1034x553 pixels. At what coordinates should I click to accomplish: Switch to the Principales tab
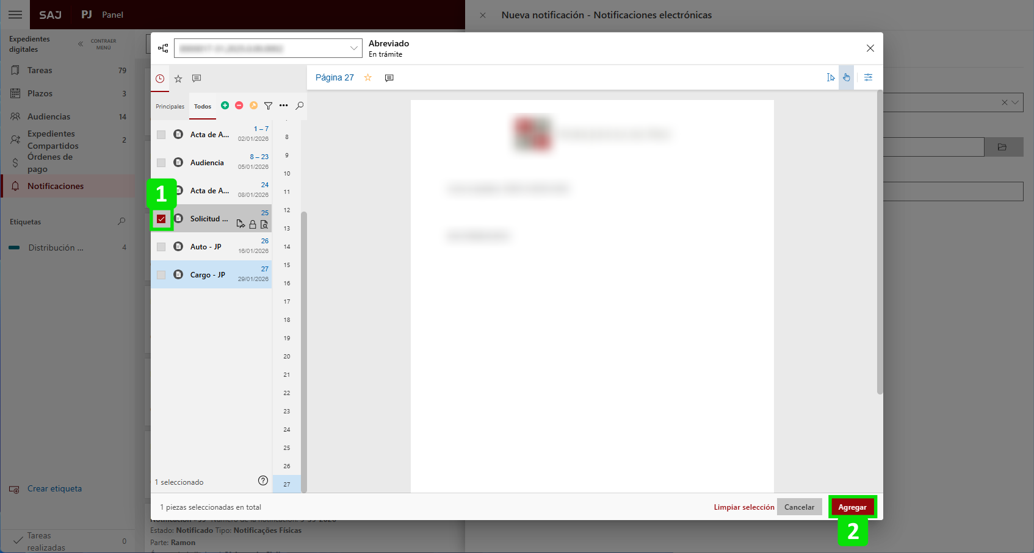[x=170, y=107]
